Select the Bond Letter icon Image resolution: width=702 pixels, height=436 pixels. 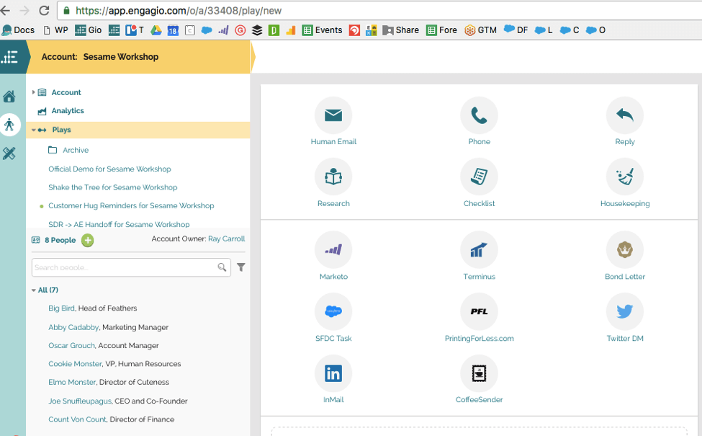pyautogui.click(x=624, y=250)
